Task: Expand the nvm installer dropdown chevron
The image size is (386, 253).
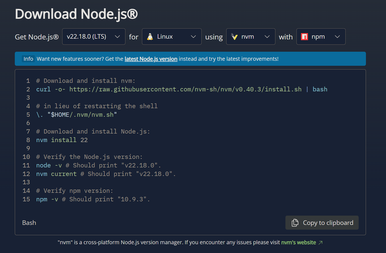Action: pos(267,37)
